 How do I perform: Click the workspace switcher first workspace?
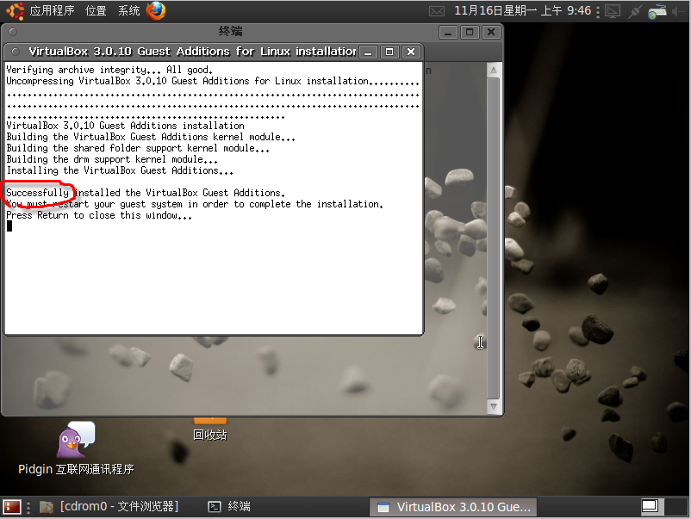point(651,506)
